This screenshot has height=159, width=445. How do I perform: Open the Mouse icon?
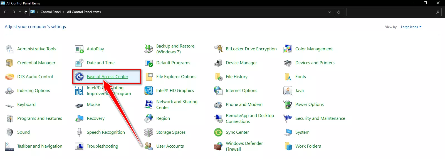click(79, 105)
